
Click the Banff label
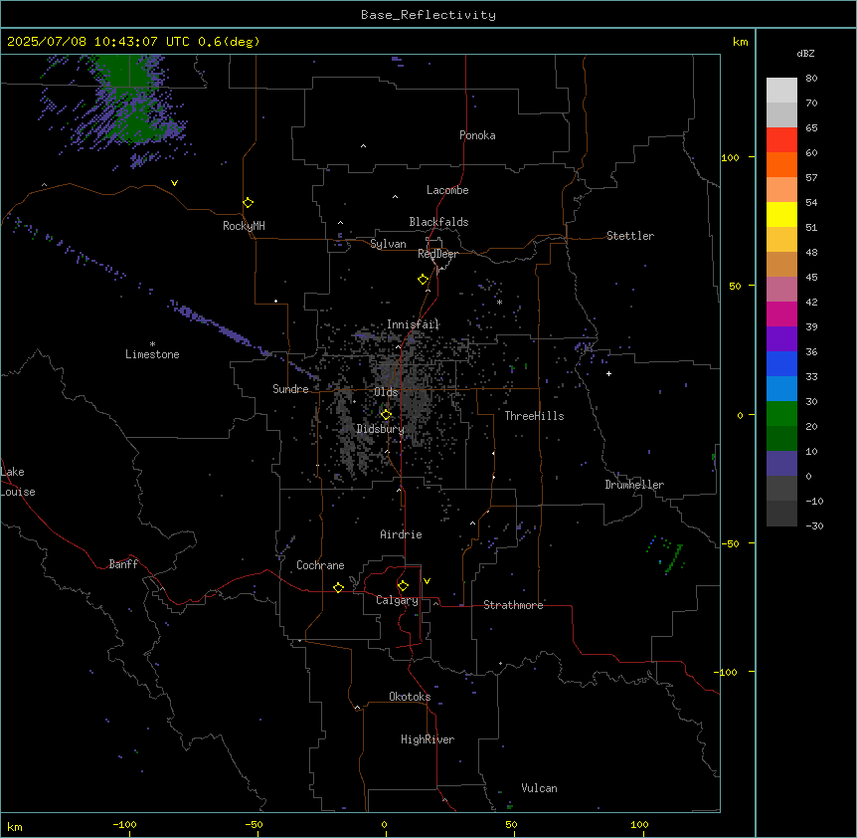click(x=123, y=564)
